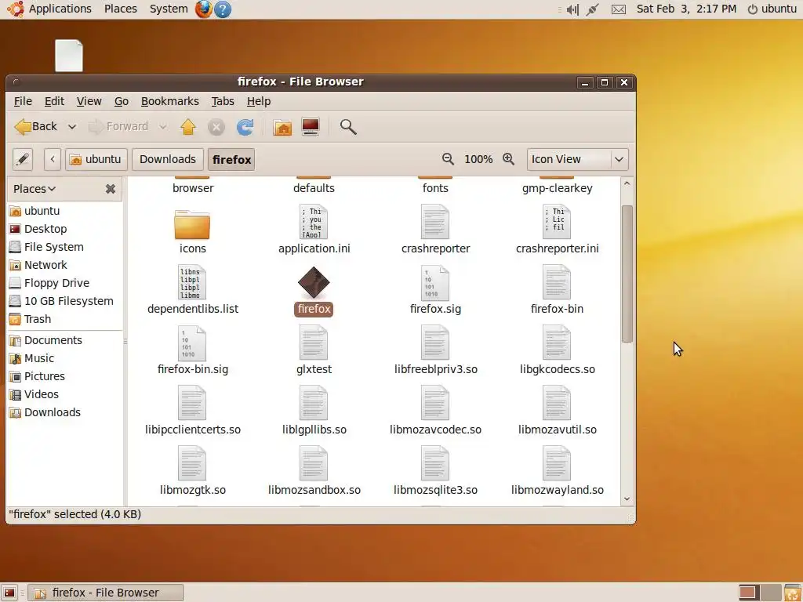Select application.ini file
The image size is (803, 602).
[x=314, y=230]
